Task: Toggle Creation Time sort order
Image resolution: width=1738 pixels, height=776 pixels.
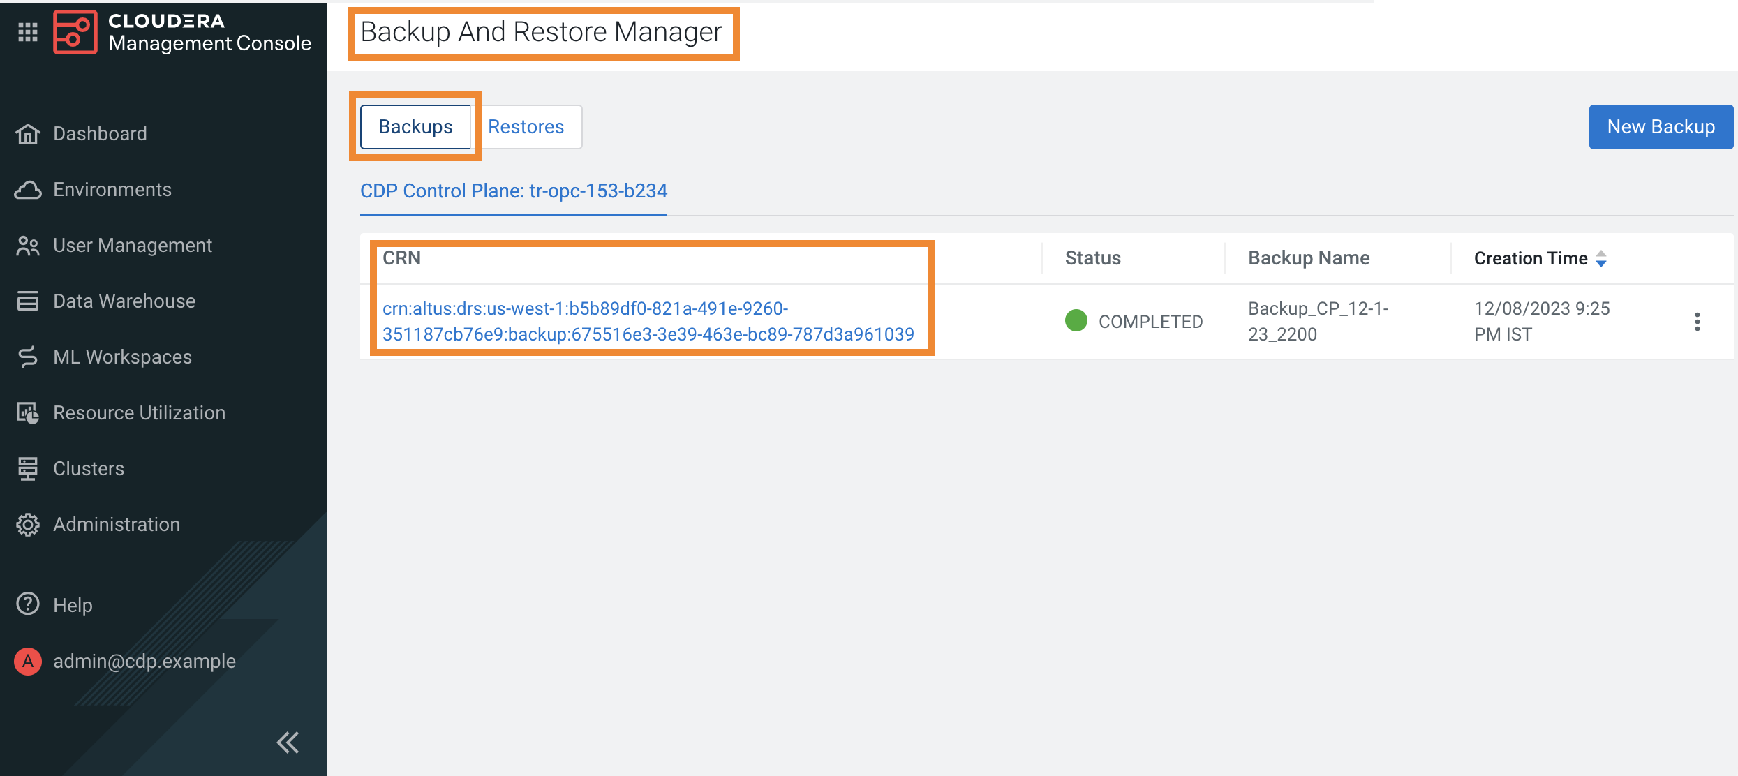Action: pos(1600,258)
